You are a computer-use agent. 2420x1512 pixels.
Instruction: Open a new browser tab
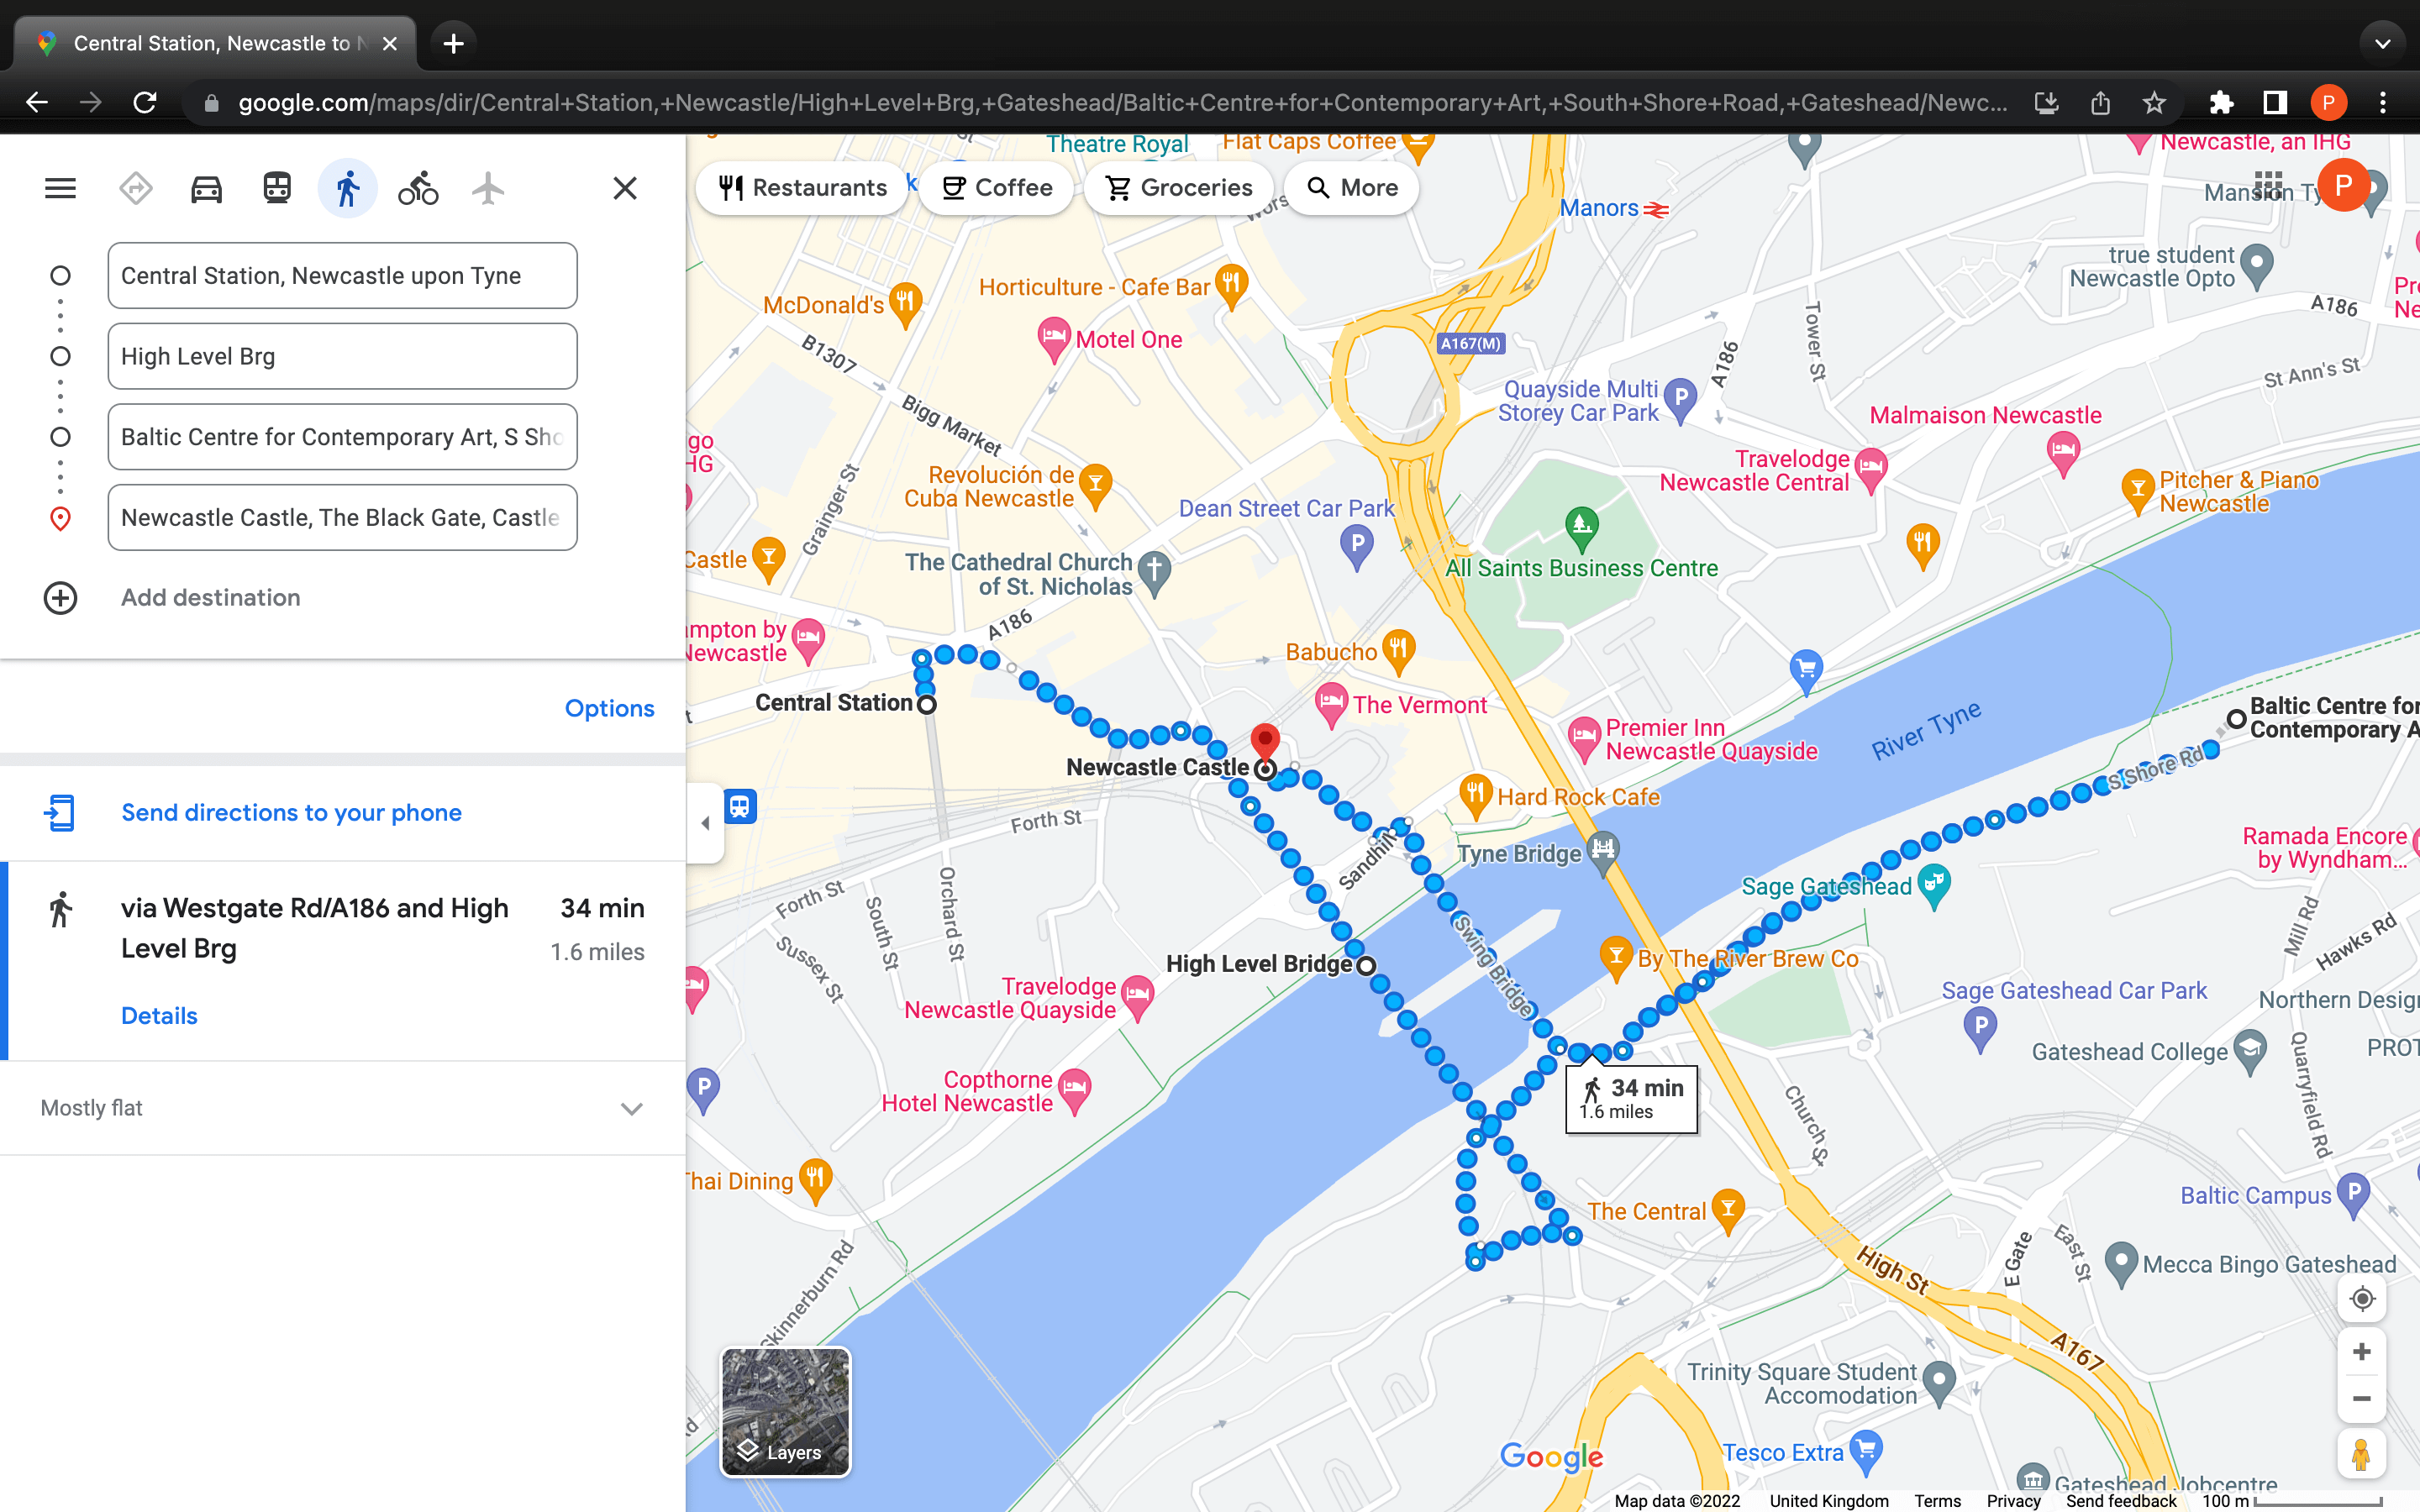453,44
